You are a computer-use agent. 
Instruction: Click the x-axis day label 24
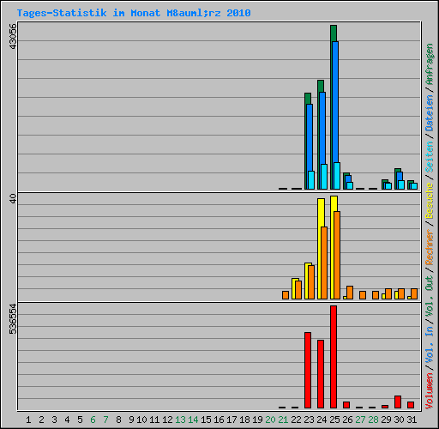(322, 420)
